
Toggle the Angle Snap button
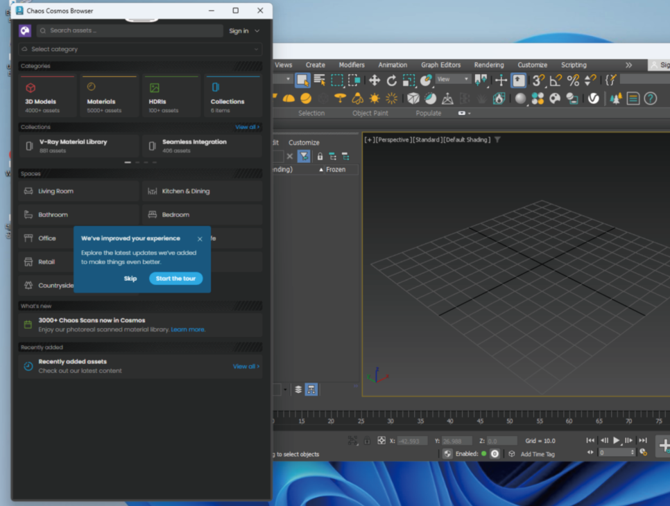[556, 80]
